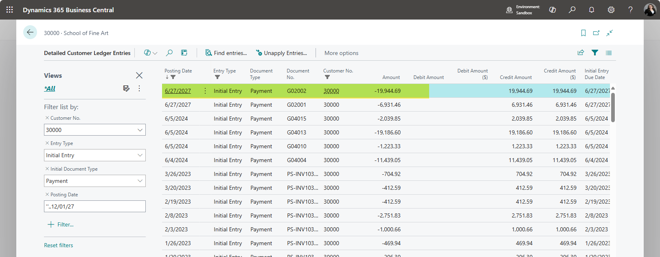Select document number G04015 cell
This screenshot has height=257, width=660.
pyautogui.click(x=296, y=119)
